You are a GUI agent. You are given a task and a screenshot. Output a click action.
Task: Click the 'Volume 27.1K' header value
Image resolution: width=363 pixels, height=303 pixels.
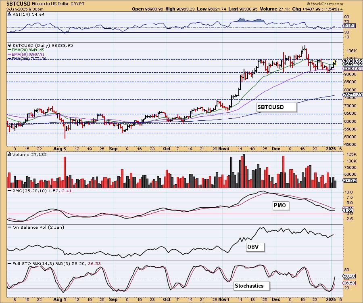coord(275,9)
